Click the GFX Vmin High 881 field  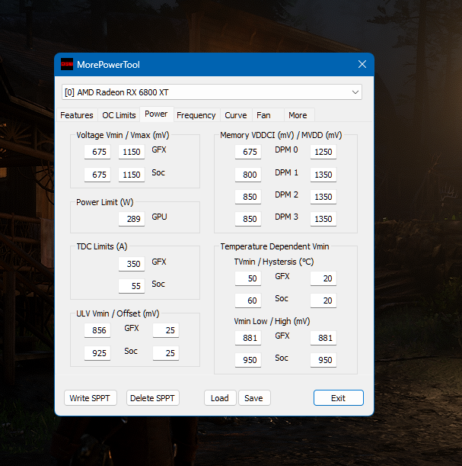point(323,338)
